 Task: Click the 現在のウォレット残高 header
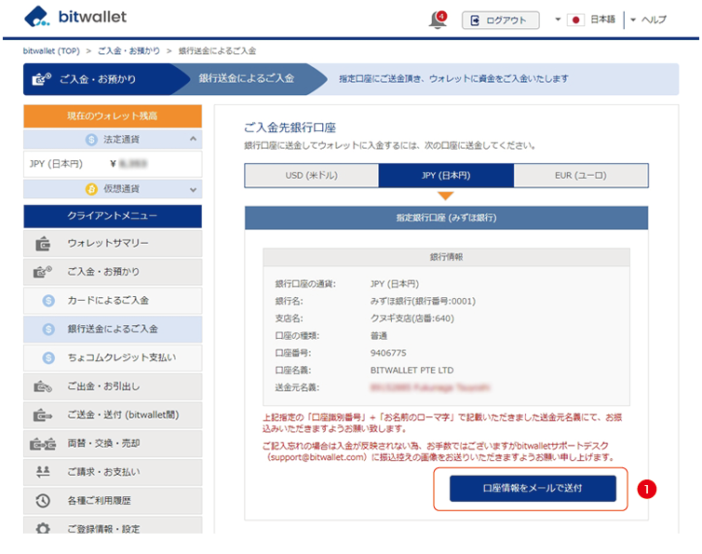pos(113,116)
